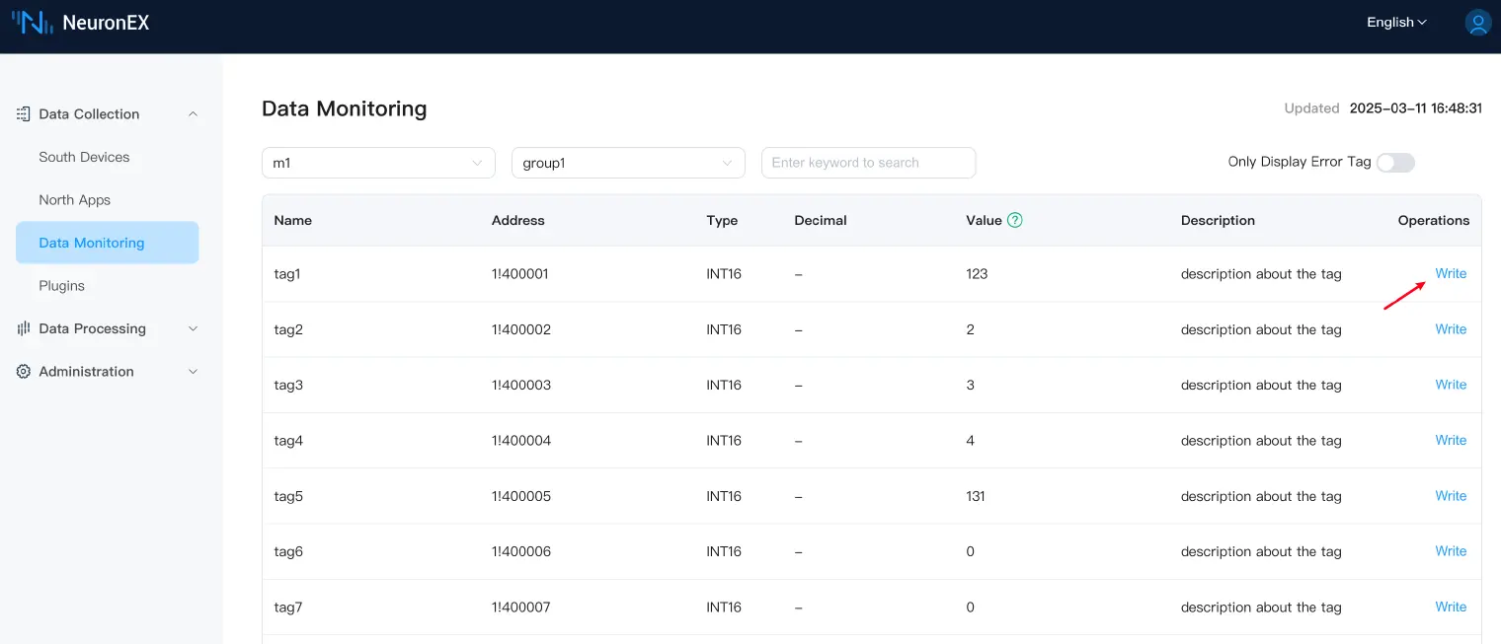The image size is (1501, 644).
Task: Select Plugins in the sidebar
Action: point(61,286)
